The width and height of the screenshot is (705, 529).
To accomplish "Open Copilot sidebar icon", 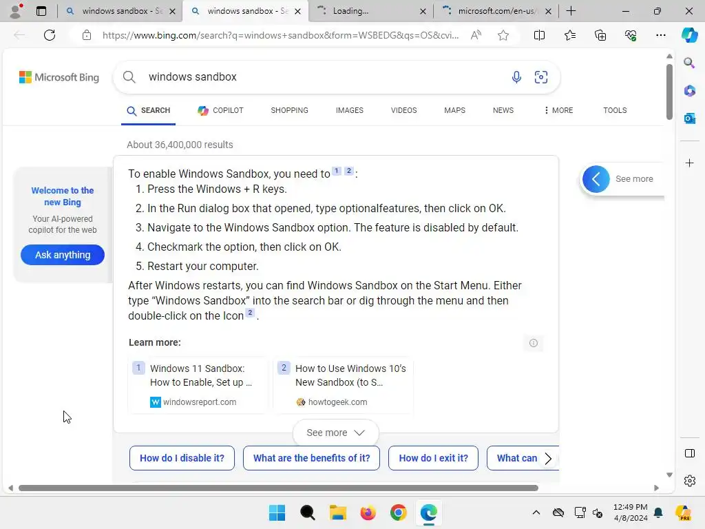I will pos(689,35).
